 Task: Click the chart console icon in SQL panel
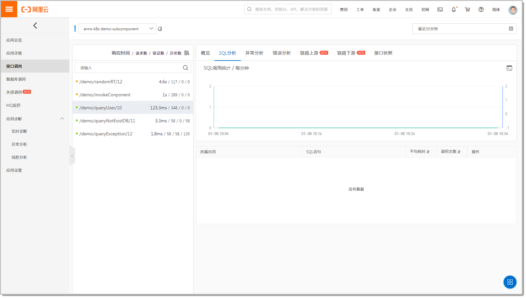click(509, 68)
